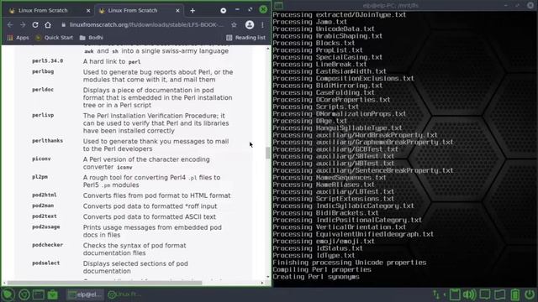Click the power button icon in tray
This screenshot has height=302, width=538.
coord(530,294)
